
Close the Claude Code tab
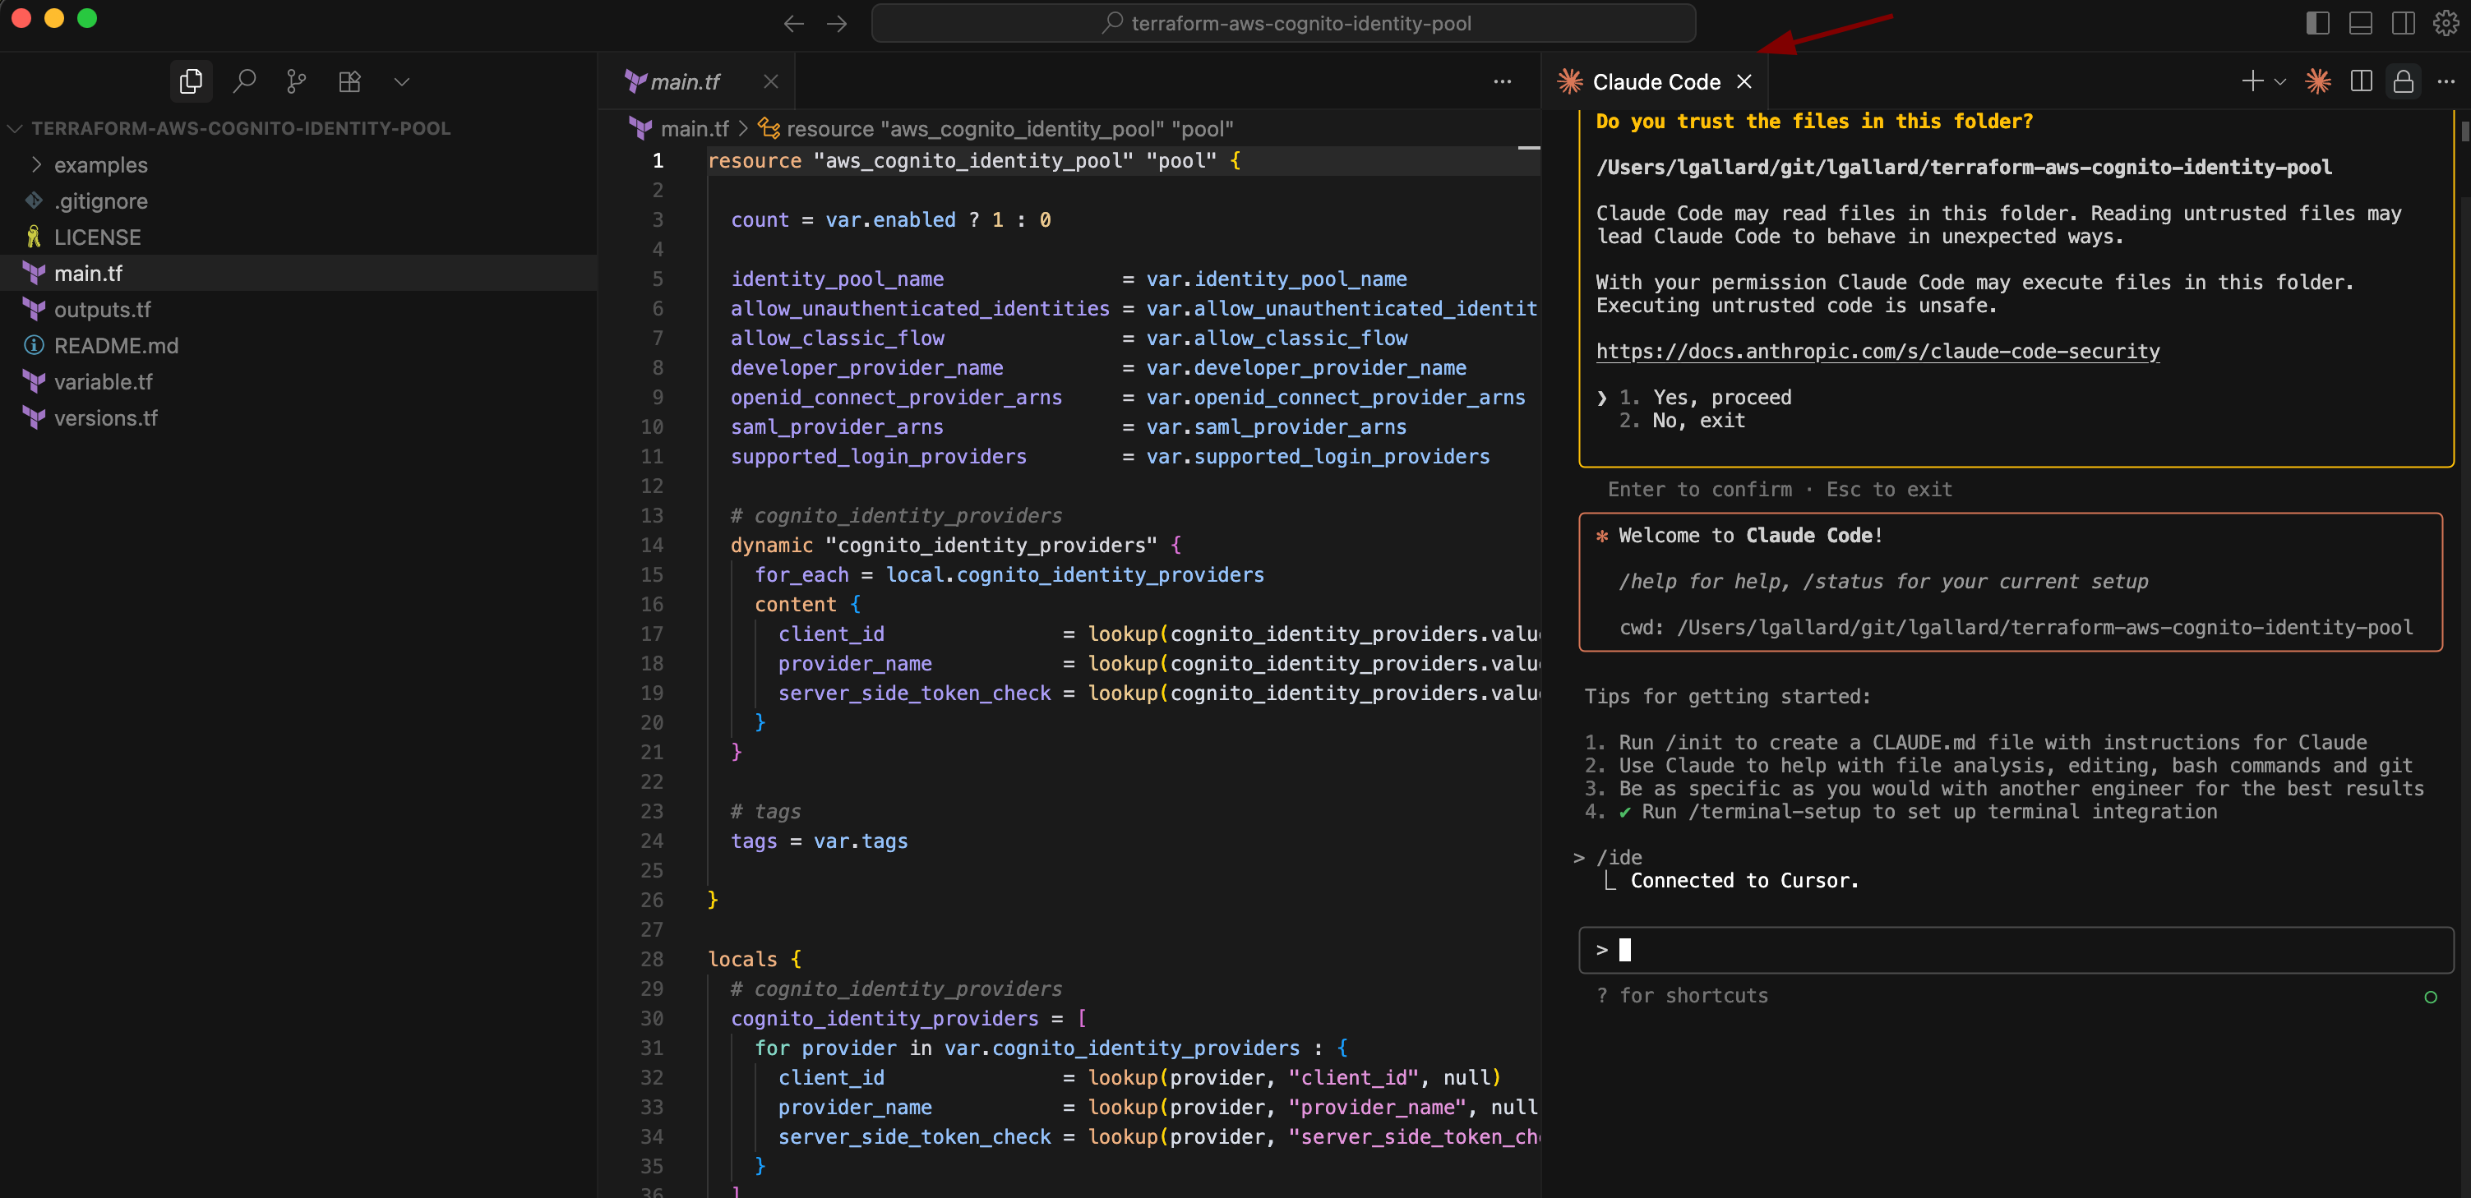(x=1744, y=81)
